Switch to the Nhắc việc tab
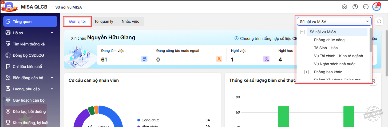This screenshot has width=388, height=127. pyautogui.click(x=130, y=22)
